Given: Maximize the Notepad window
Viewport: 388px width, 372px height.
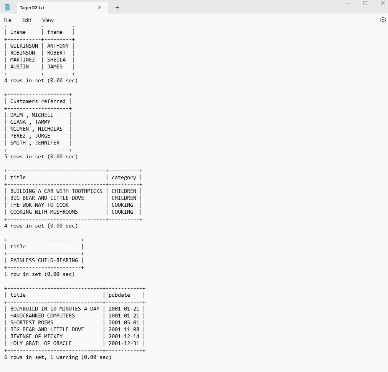Looking at the screenshot, I should click(x=365, y=3).
